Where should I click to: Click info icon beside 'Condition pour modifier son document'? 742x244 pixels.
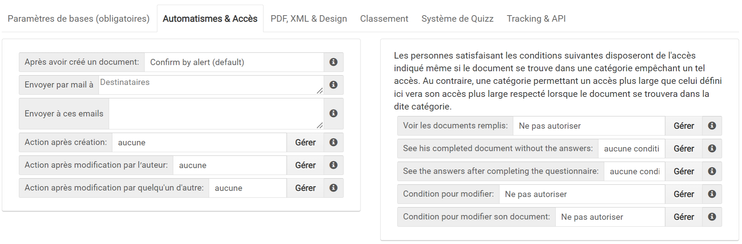(x=712, y=217)
